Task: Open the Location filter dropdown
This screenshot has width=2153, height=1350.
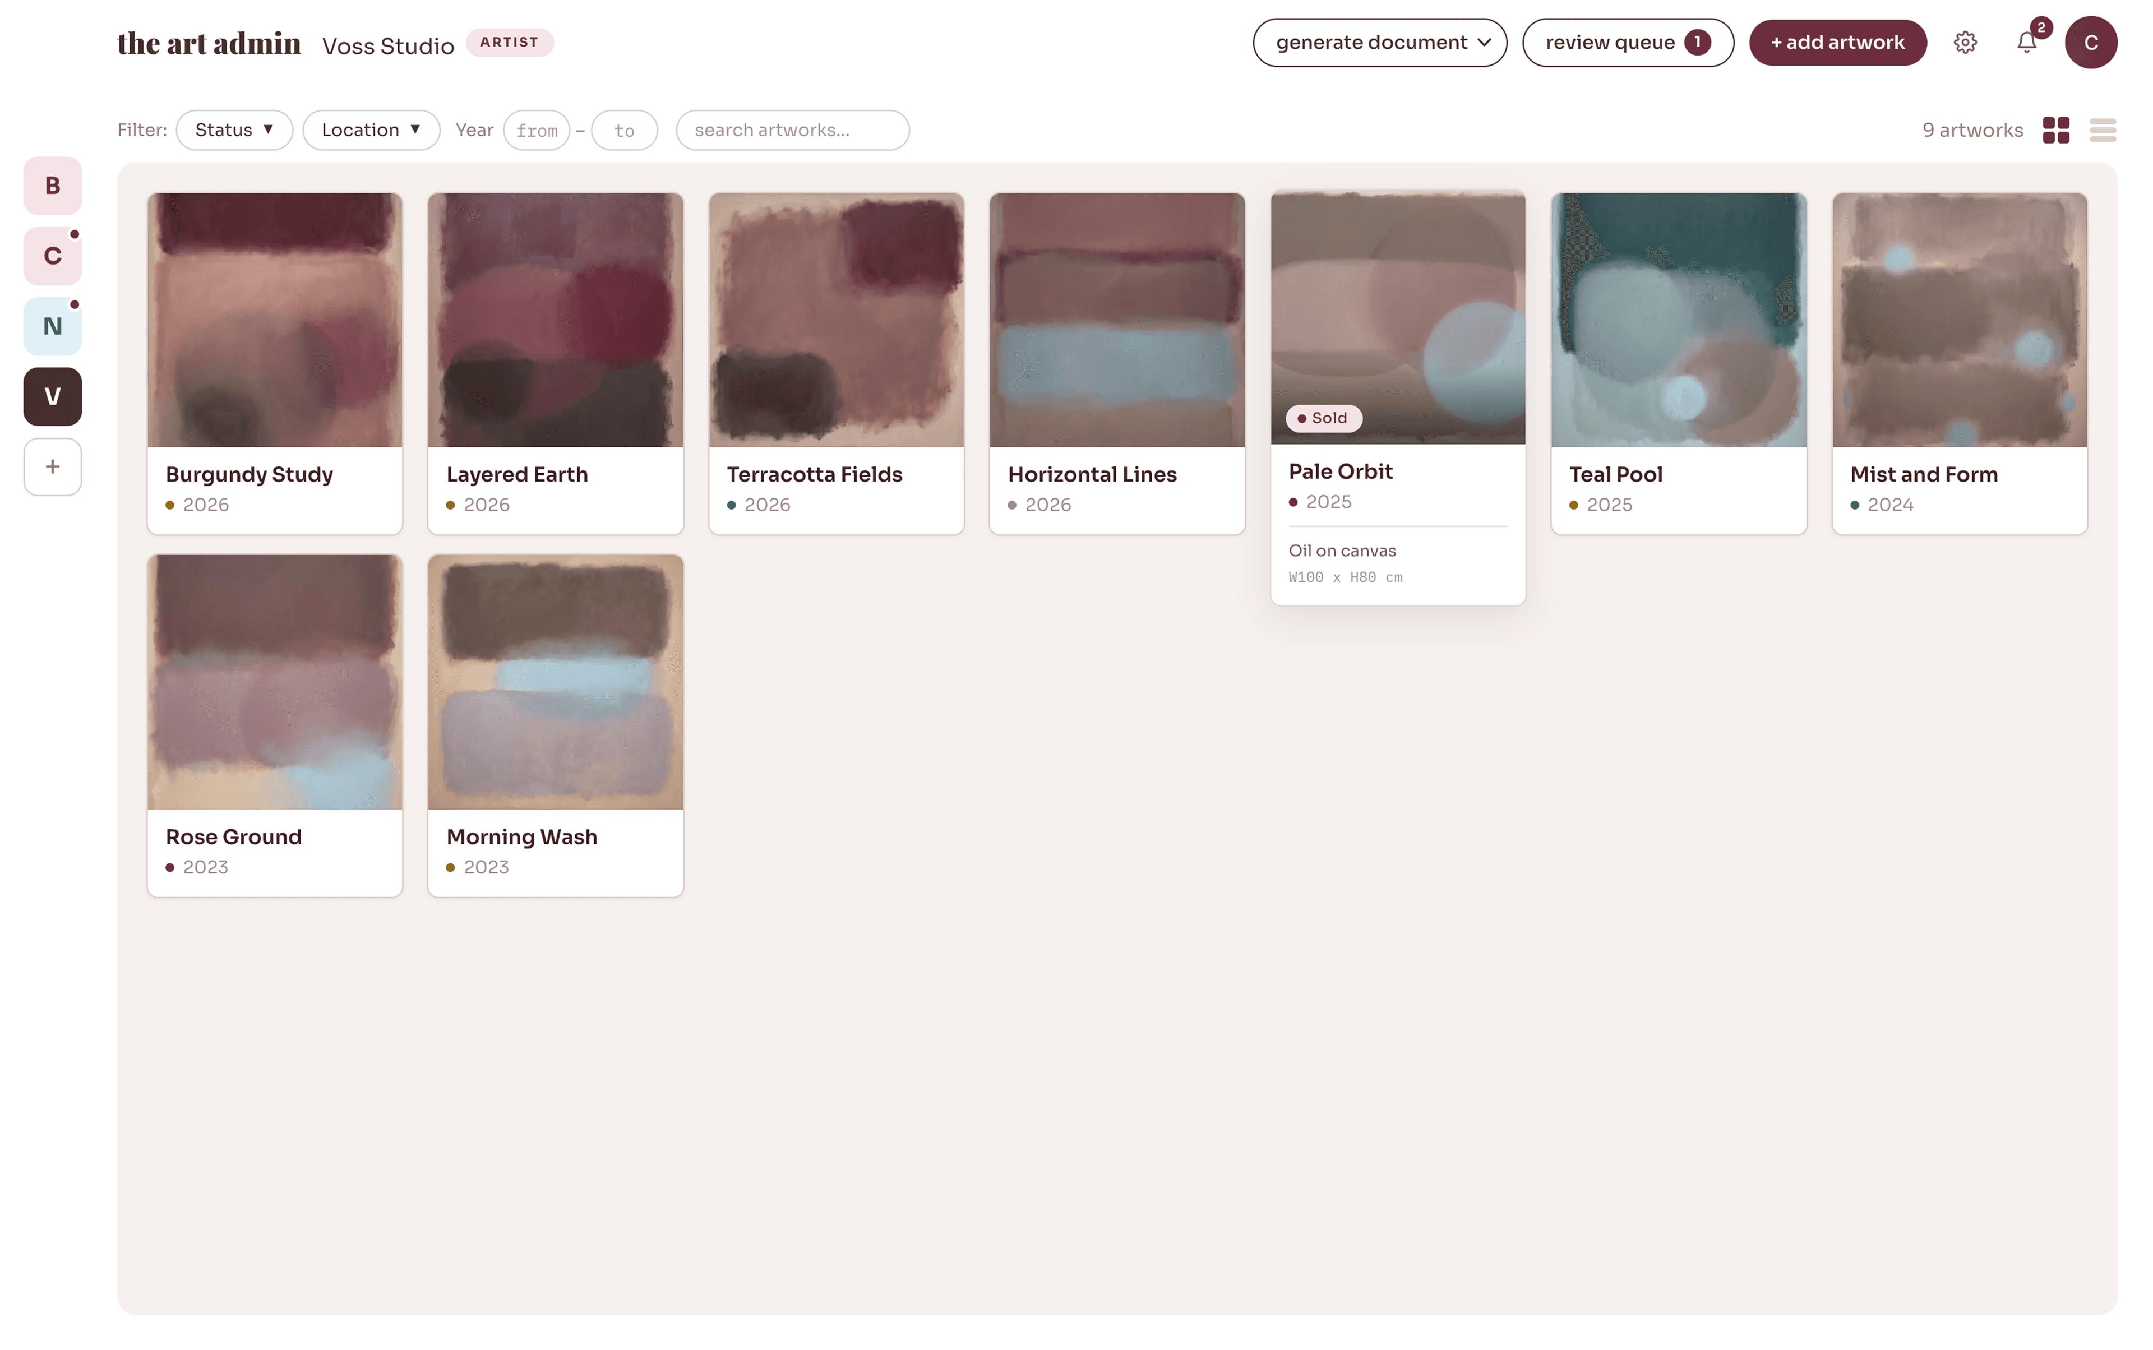Action: tap(371, 131)
